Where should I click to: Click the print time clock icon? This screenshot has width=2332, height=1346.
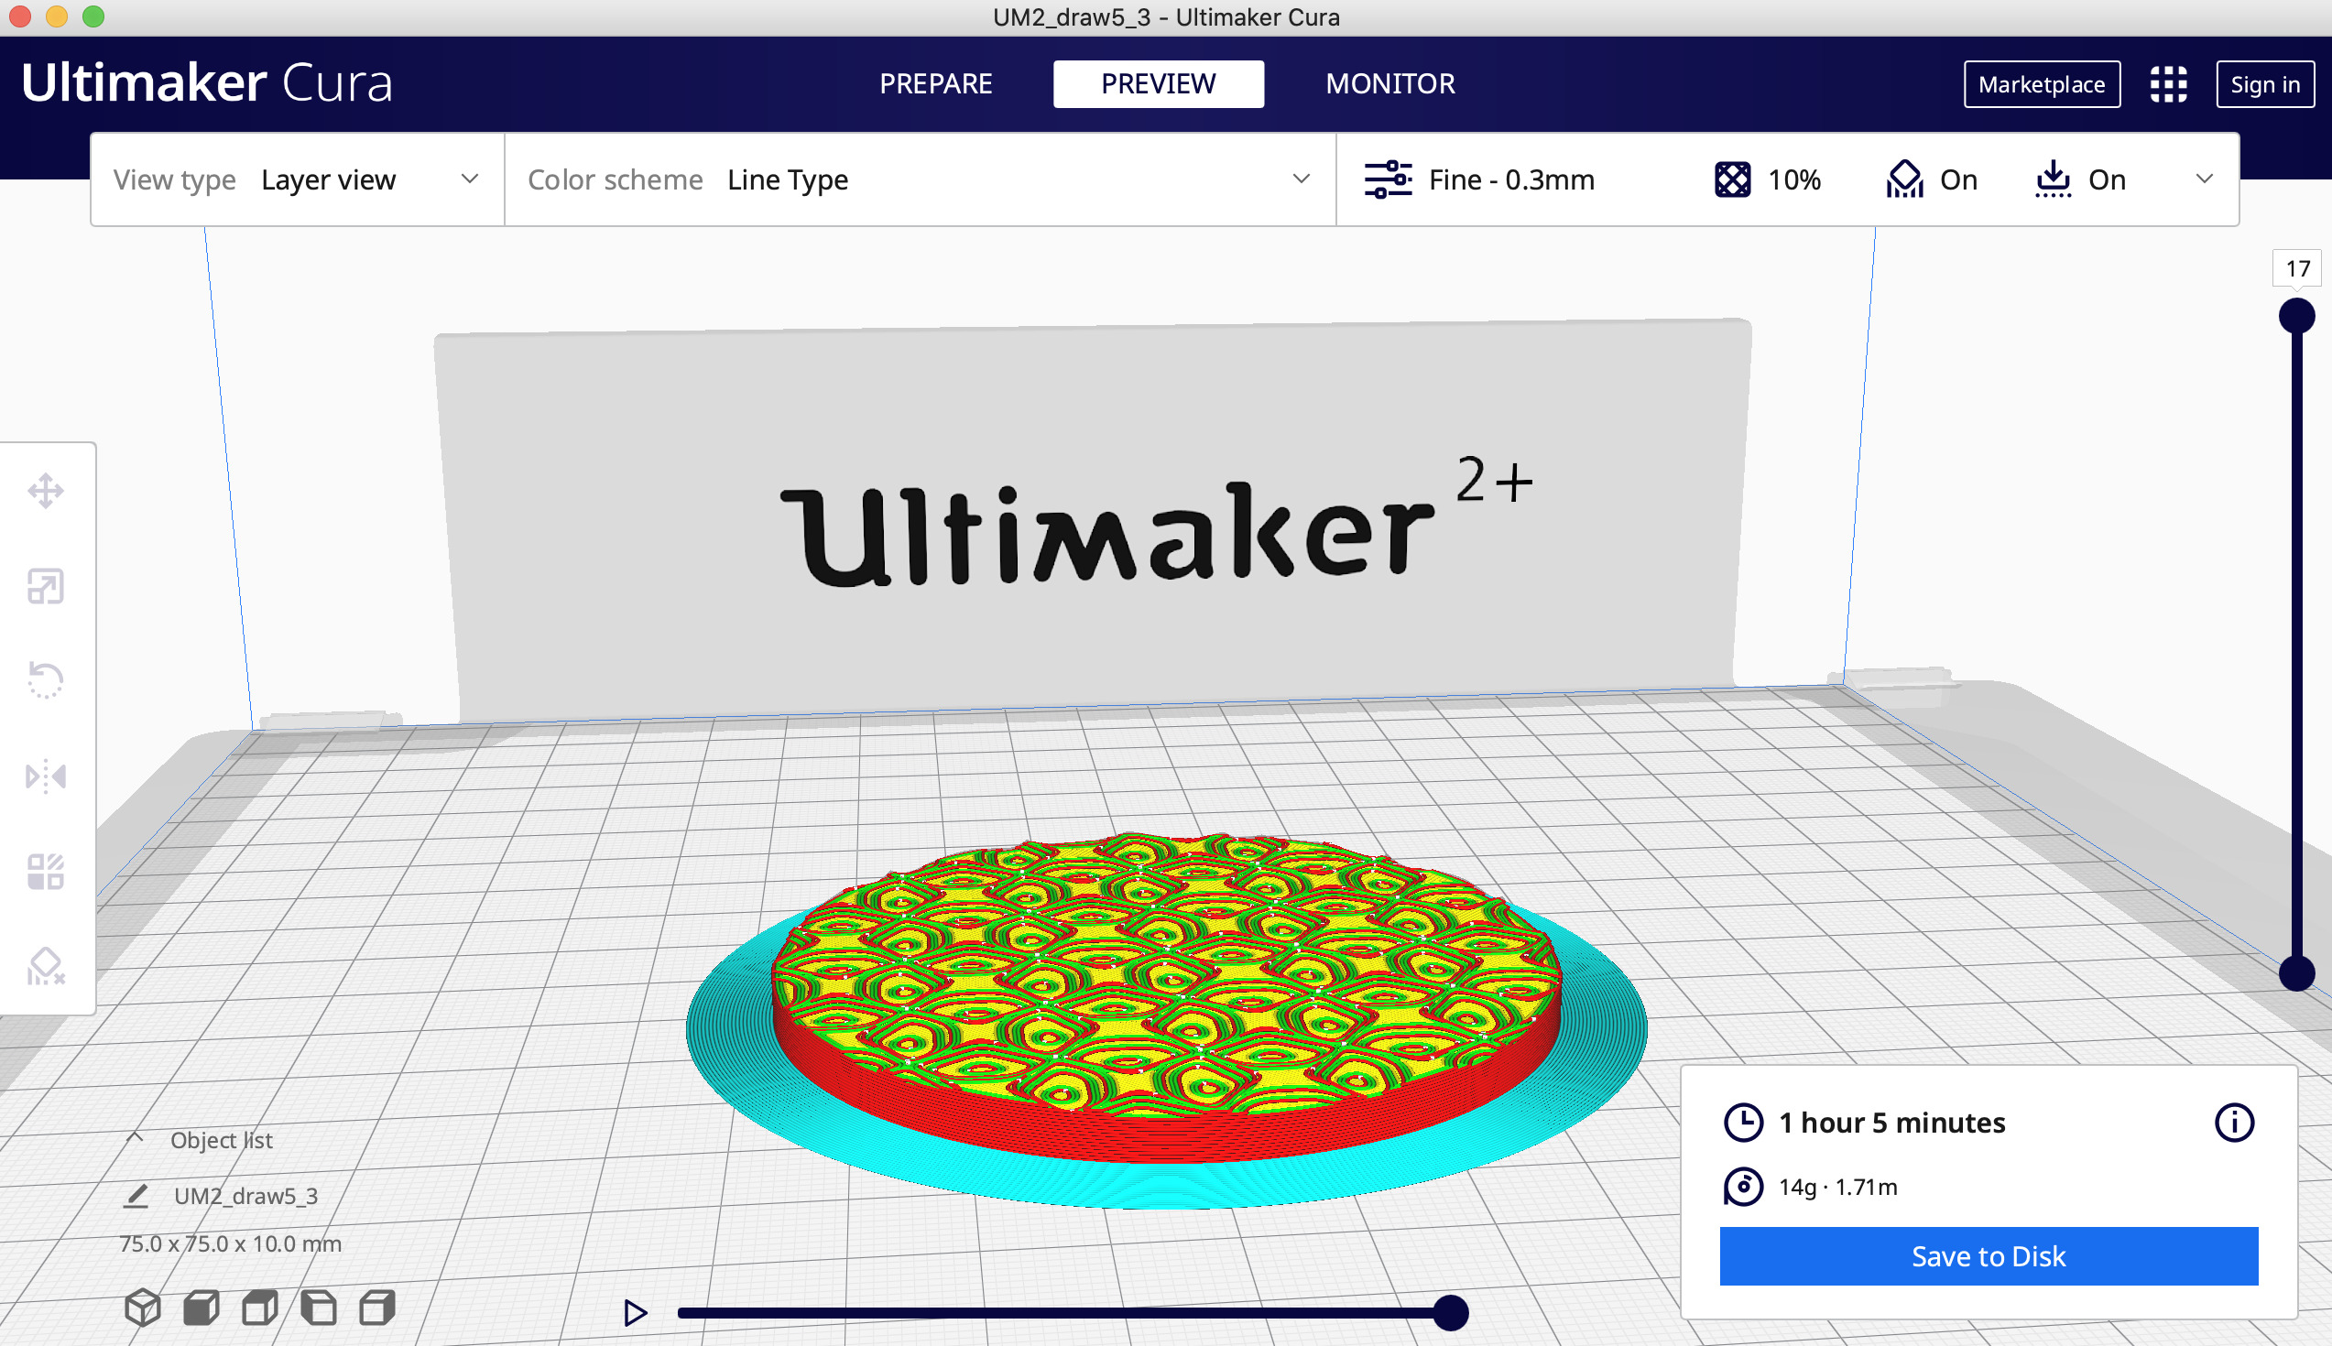click(x=1743, y=1123)
